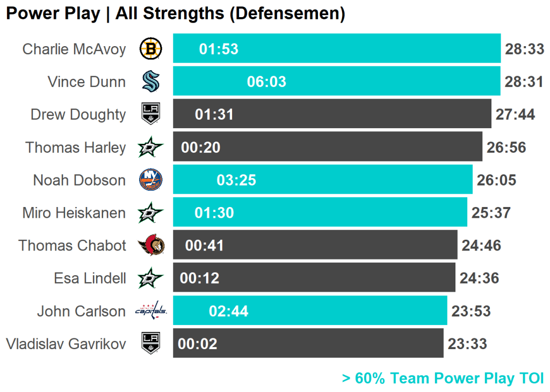Select the Islanders logo beside Noah Dobson
The image size is (550, 392).
coord(151,180)
